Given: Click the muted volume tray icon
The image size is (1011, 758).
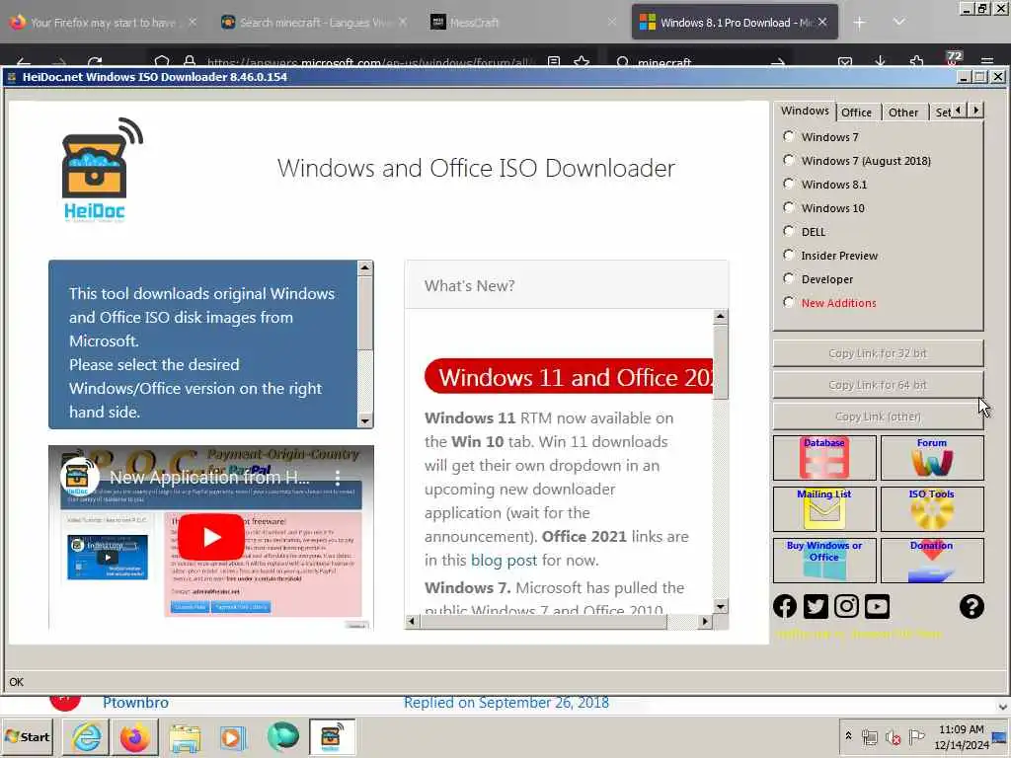Looking at the screenshot, I should [x=893, y=737].
